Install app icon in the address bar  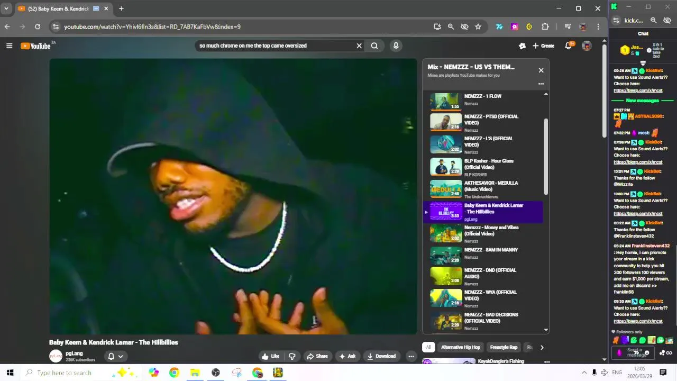pos(437,26)
